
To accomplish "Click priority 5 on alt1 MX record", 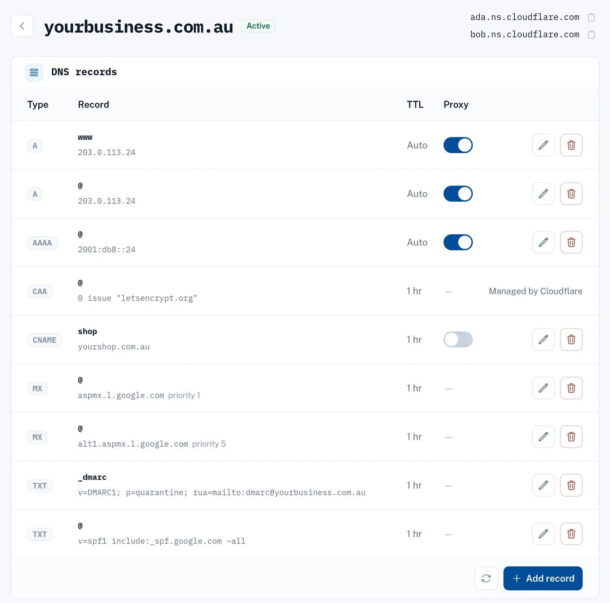I will [209, 444].
